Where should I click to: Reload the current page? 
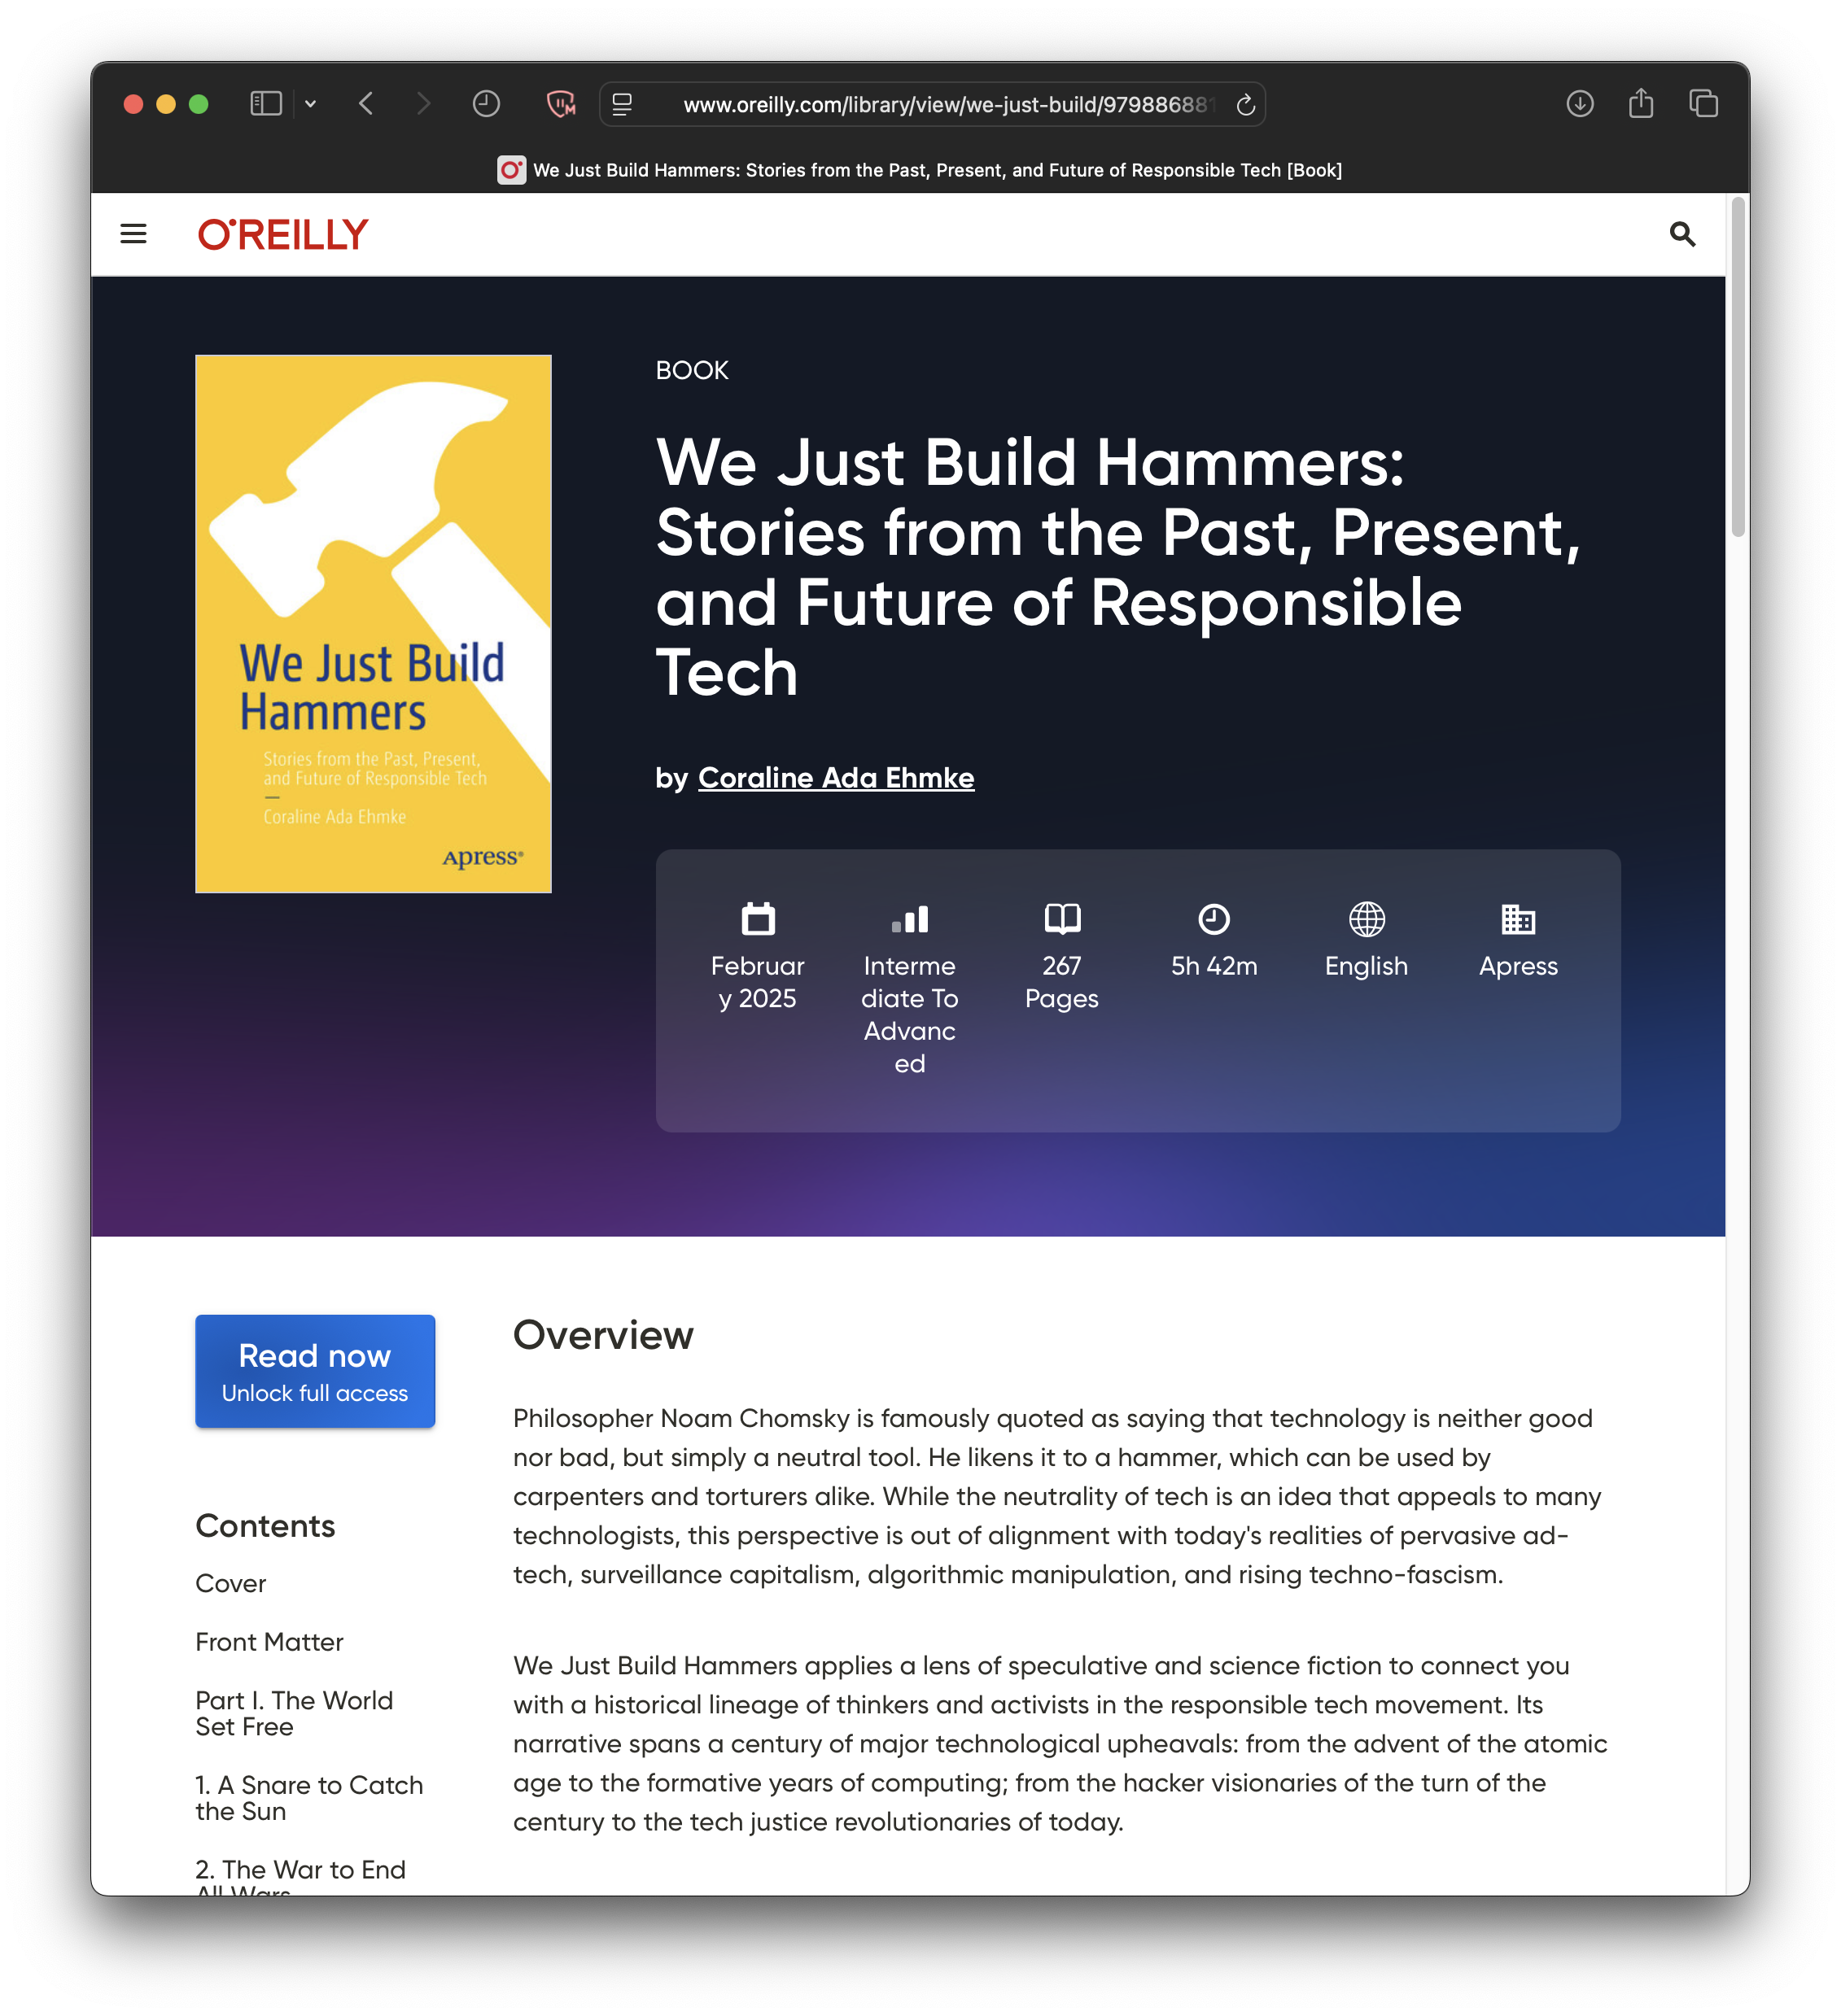(1244, 105)
